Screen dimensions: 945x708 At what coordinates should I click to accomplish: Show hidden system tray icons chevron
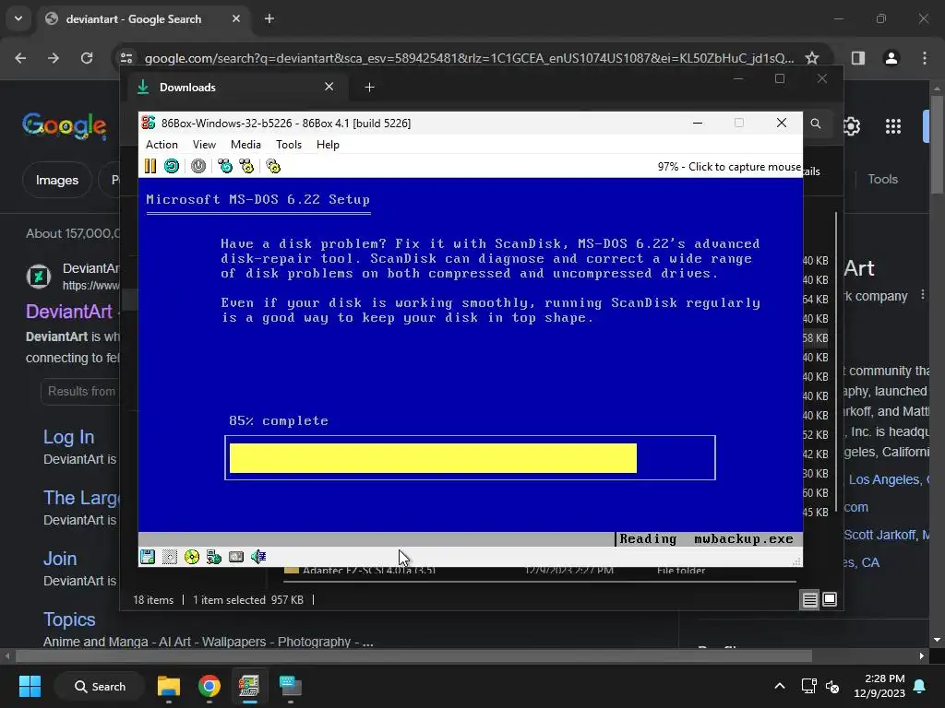[x=780, y=686]
